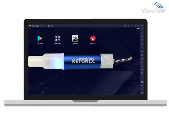Image resolution: width=169 pixels, height=116 pixels.
Task: Minimize the BlueStacks window
Action: 132,26
